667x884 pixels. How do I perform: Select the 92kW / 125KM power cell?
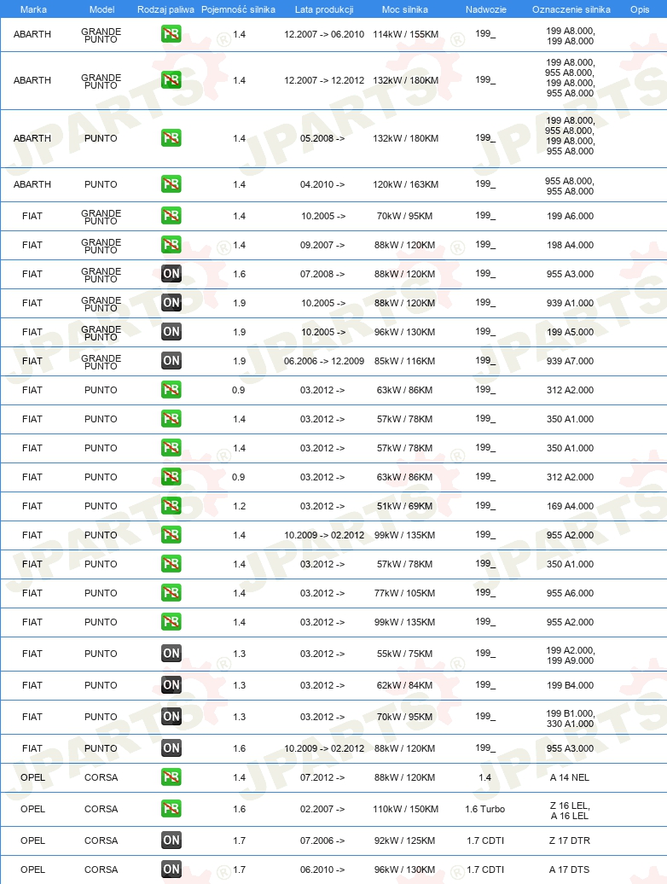pos(404,840)
